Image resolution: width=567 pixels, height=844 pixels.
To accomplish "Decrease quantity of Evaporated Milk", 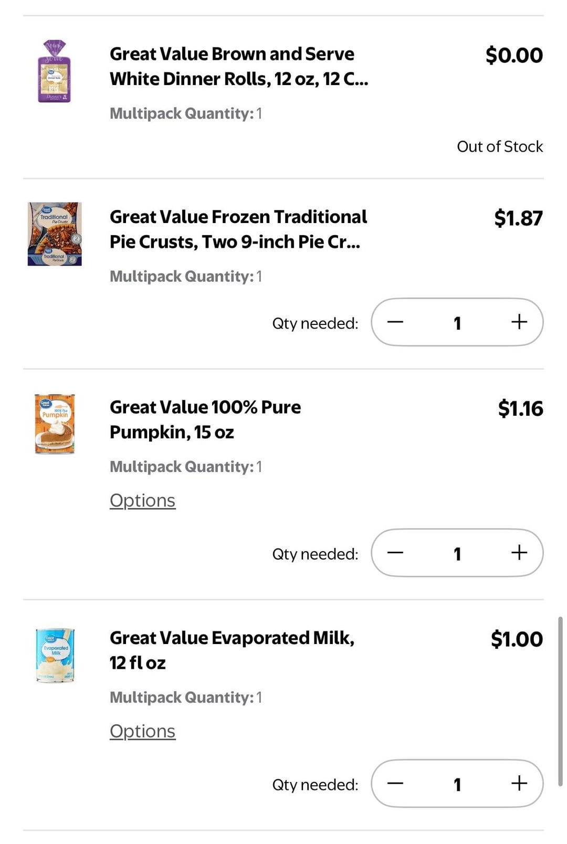I will (395, 783).
